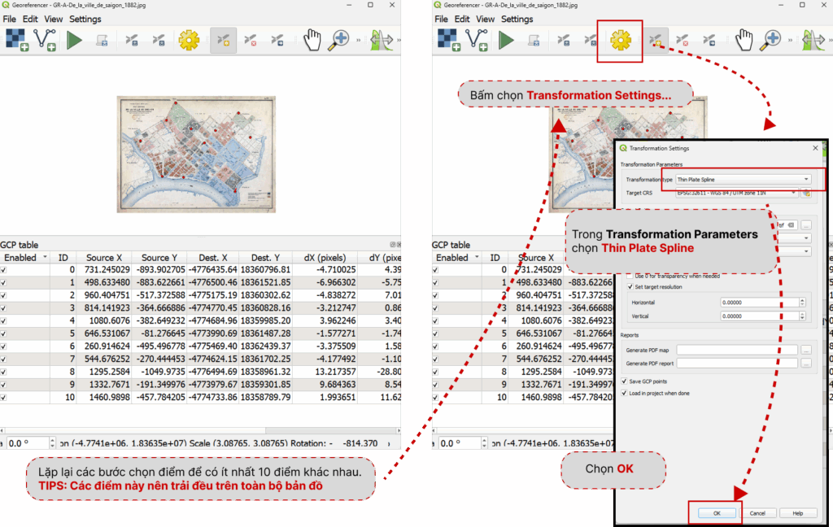Image resolution: width=833 pixels, height=527 pixels.
Task: Open Target CRS dropdown in Transformation Settings
Action: (737, 193)
